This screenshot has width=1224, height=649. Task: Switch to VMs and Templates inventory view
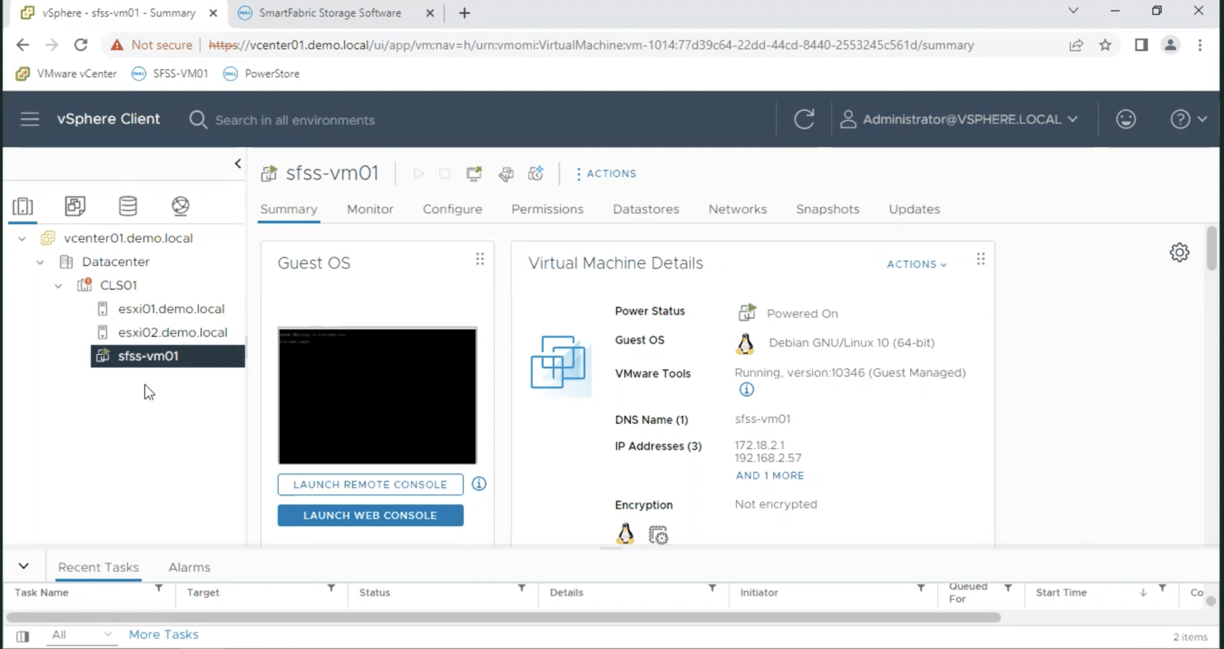[x=75, y=206]
